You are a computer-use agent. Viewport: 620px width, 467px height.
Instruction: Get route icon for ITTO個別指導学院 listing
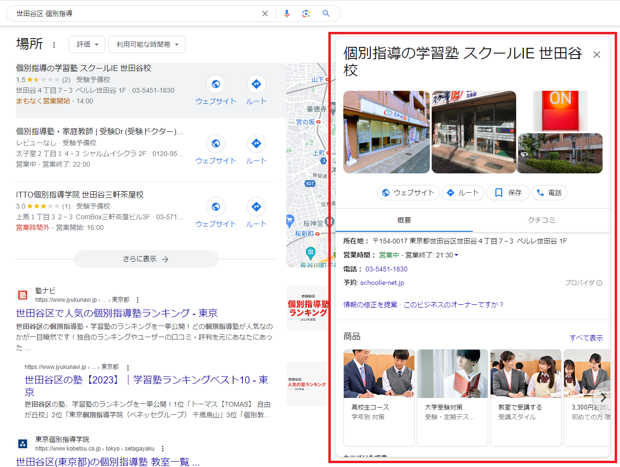coord(256,207)
